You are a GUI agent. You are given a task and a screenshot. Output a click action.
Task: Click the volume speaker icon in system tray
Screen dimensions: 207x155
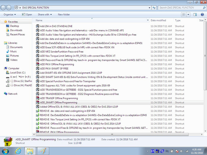182,151
